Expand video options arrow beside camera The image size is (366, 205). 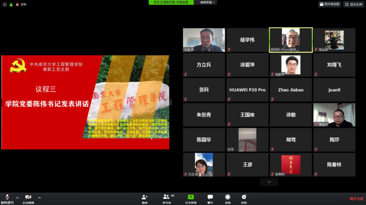(39, 198)
